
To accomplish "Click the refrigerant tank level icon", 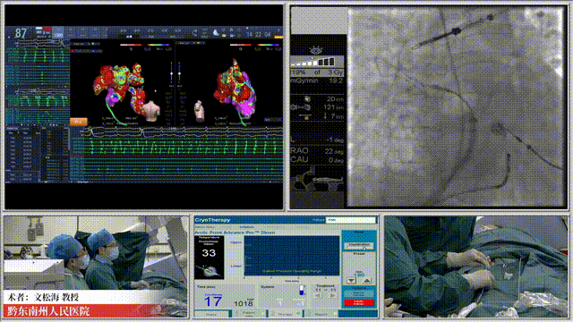I will pos(302,291).
